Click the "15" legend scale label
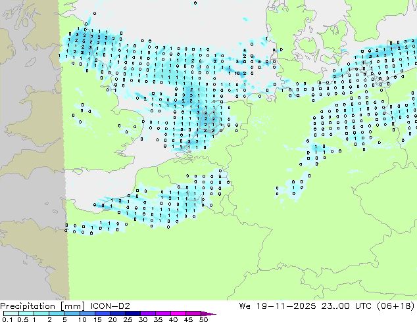The image size is (417, 322). point(97,319)
